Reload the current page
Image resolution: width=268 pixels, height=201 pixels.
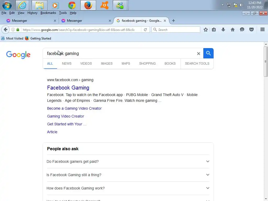(x=146, y=30)
